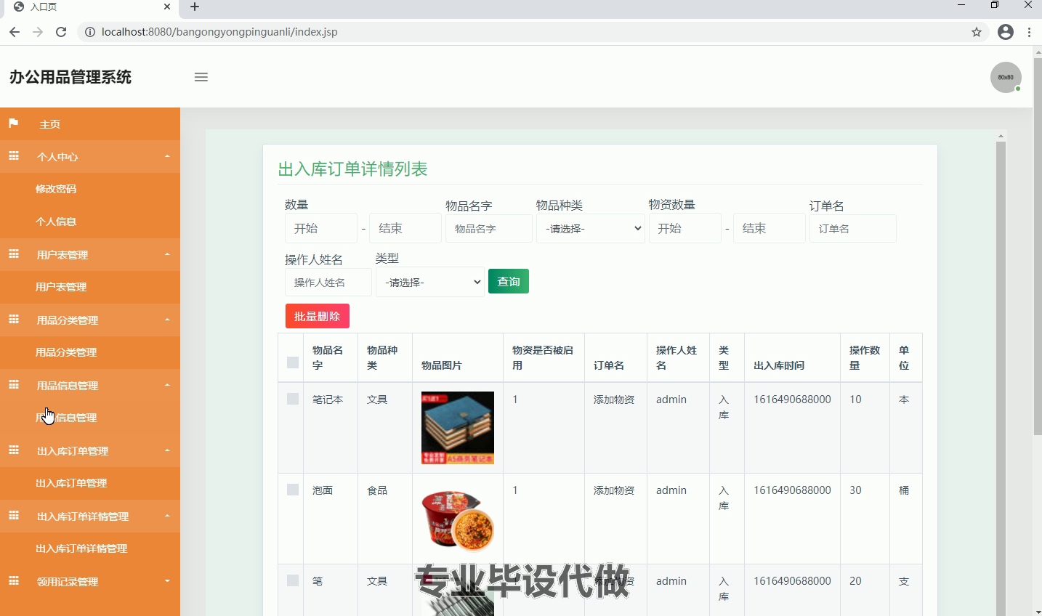
Task: Focus the 订单名 search field
Action: click(853, 228)
